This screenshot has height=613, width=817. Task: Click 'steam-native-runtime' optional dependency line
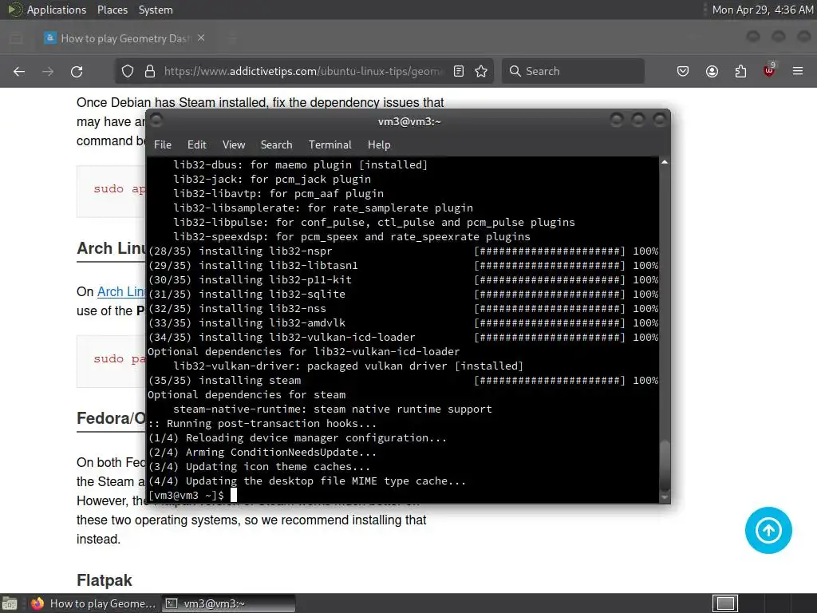333,409
